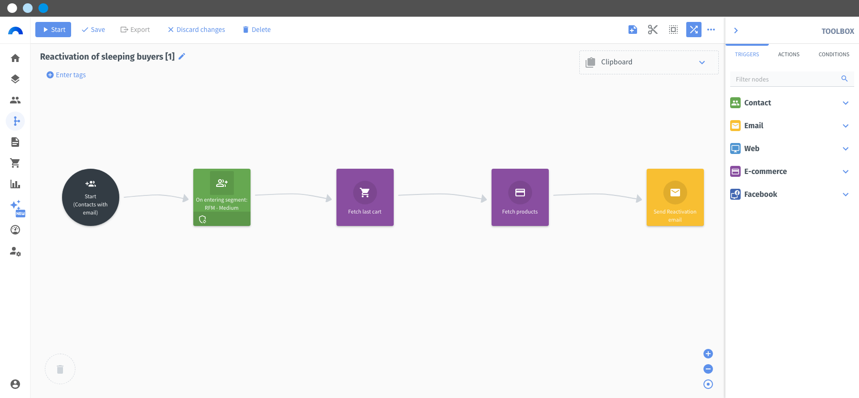Open the gauge dashboard icon in the sidebar

tap(15, 230)
